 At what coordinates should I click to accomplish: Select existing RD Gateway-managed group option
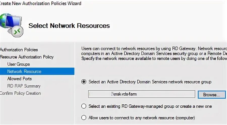84,106
